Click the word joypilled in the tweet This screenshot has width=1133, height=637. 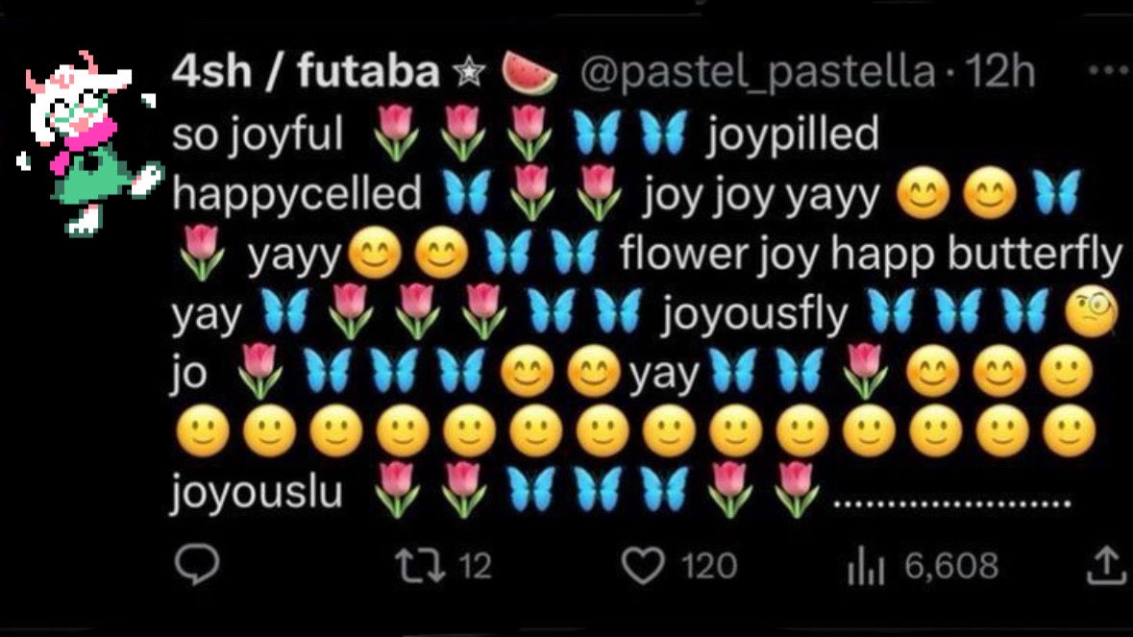(x=793, y=136)
